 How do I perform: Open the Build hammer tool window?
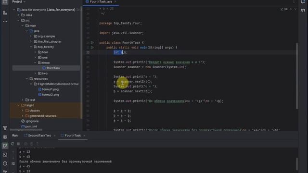(x=5, y=128)
